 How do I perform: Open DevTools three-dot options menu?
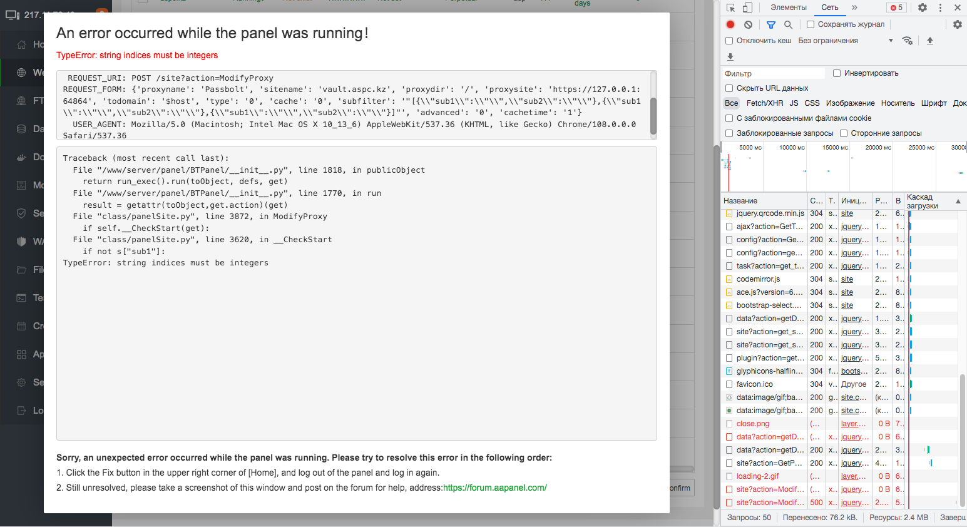coord(940,8)
